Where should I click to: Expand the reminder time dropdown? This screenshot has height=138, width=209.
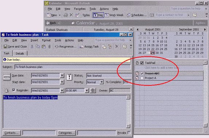87,90
